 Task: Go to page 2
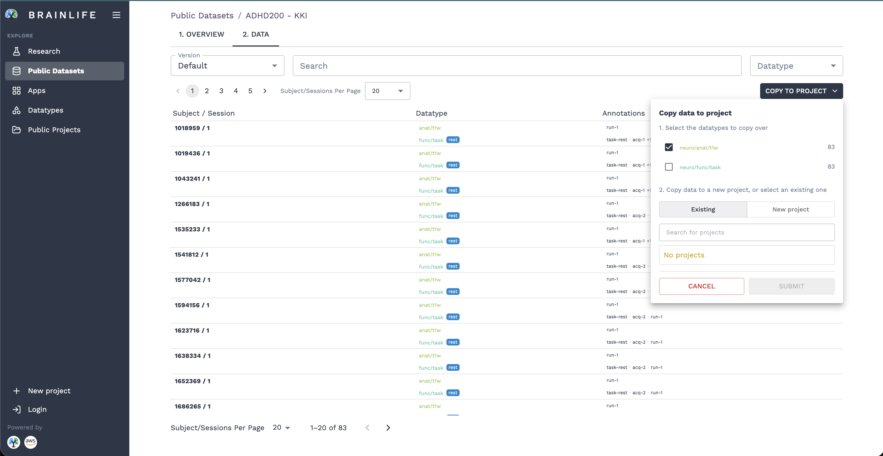click(x=207, y=91)
